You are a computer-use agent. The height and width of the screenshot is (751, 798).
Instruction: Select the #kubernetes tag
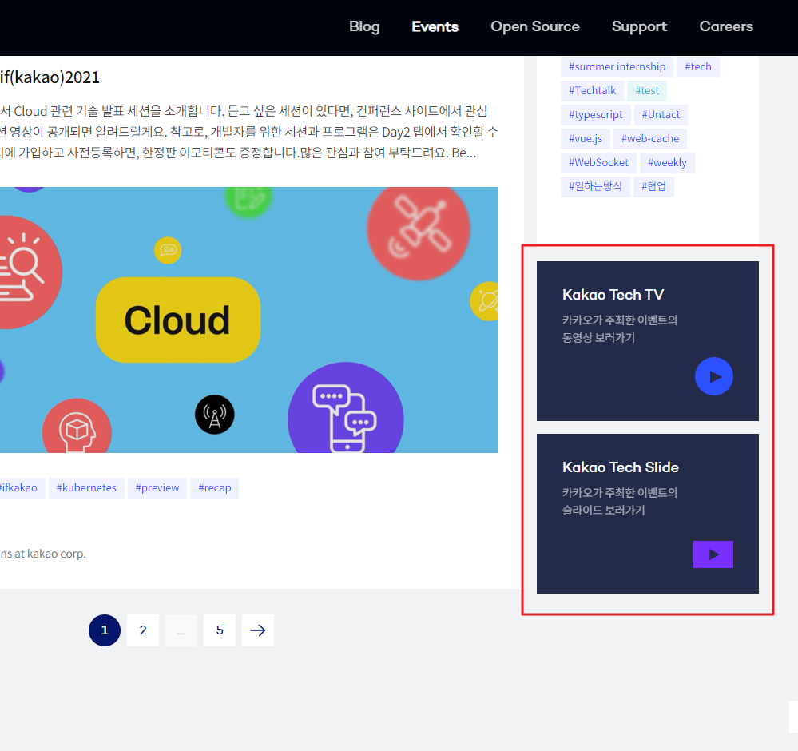click(x=86, y=488)
